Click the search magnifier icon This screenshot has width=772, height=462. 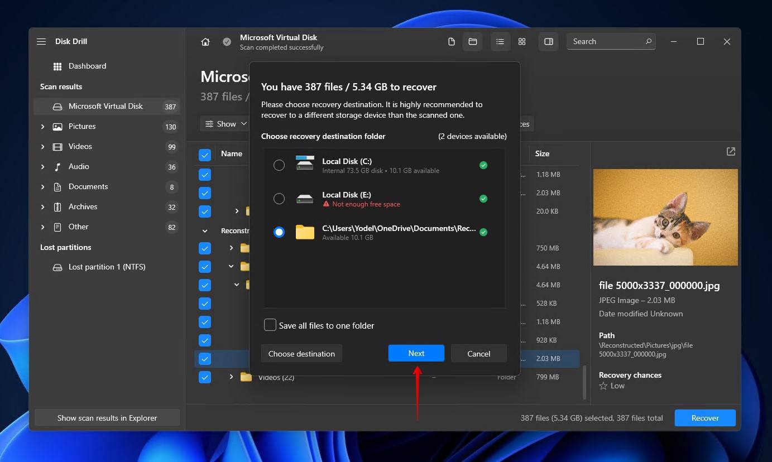click(x=648, y=41)
